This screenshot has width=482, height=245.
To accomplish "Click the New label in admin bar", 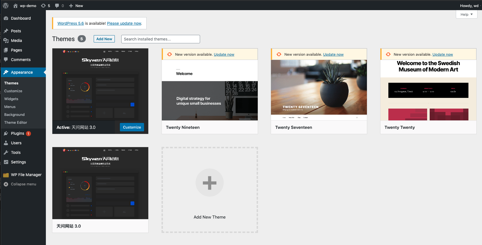I will [79, 6].
